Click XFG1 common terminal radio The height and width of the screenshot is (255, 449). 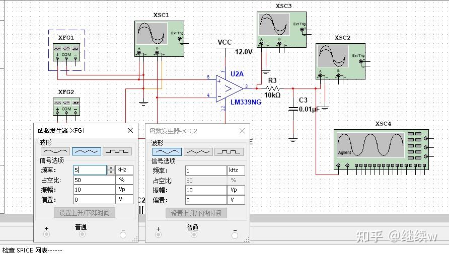(82, 234)
